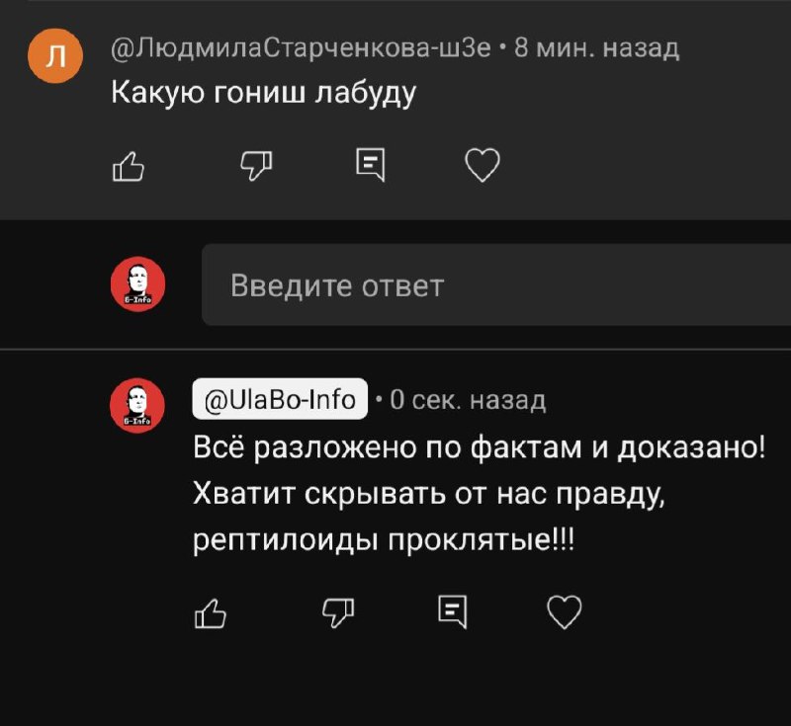Click the line 'Хватит скрывать от нас правду'
The image size is (791, 726).
coord(429,494)
